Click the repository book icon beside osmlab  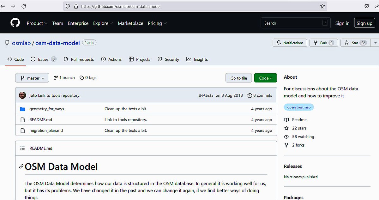7,43
